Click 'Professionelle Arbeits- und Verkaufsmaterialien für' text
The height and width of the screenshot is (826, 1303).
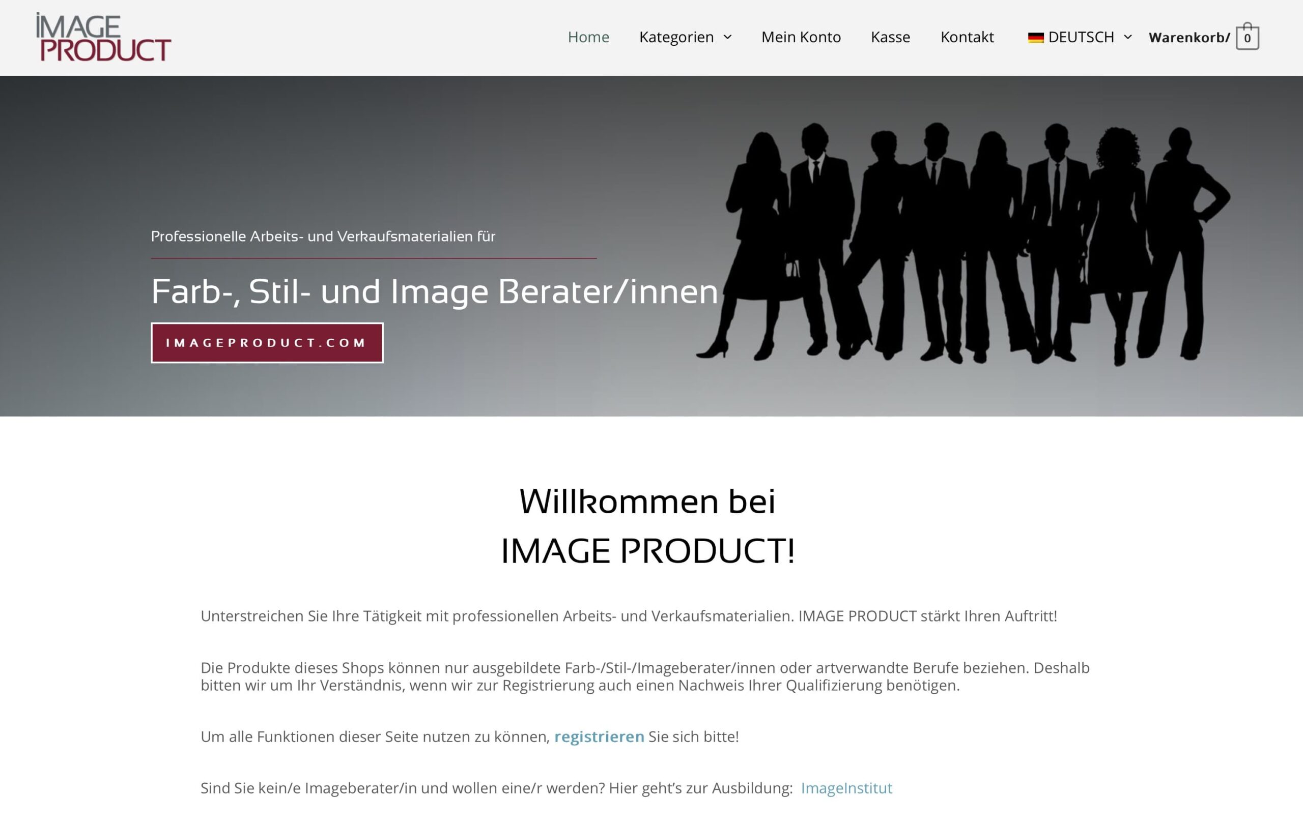323,236
